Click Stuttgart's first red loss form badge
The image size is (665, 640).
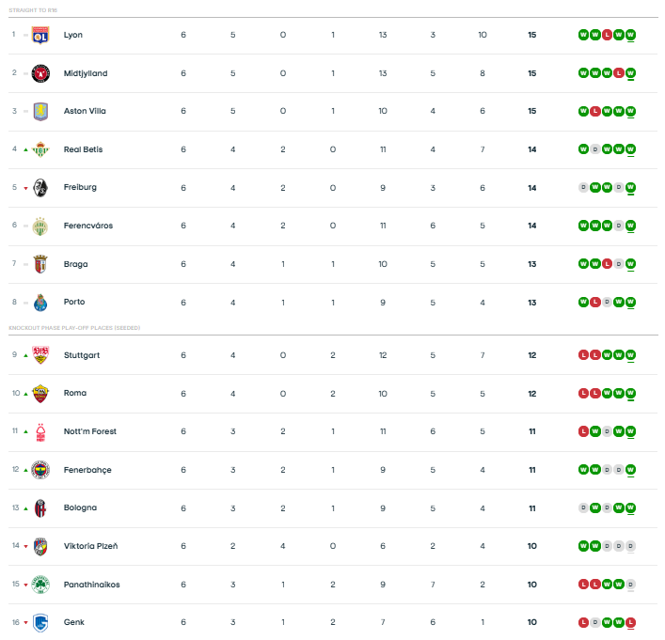point(583,355)
